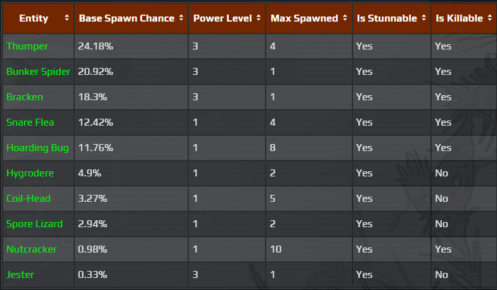Image resolution: width=497 pixels, height=290 pixels.
Task: Click sort icon beside Max Spawned
Action: (345, 18)
